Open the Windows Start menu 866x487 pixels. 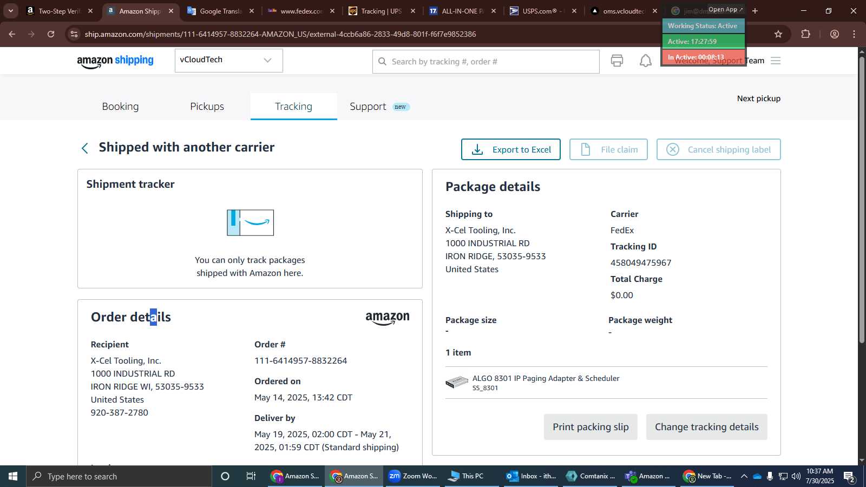13,476
